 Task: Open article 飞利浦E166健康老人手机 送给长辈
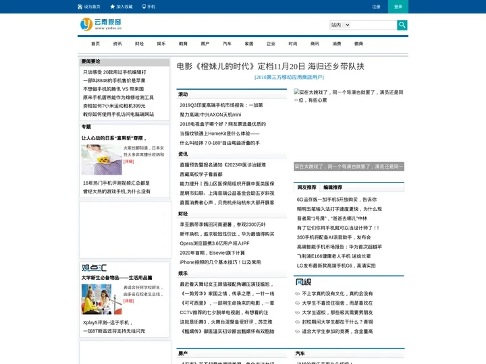334,256
